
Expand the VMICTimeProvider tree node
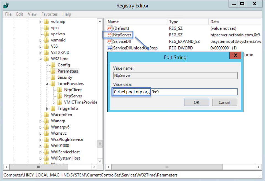54,103
